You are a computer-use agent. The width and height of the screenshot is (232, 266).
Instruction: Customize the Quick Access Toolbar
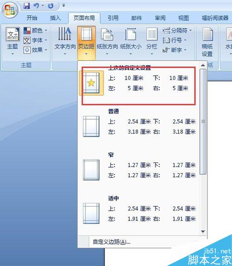64,6
